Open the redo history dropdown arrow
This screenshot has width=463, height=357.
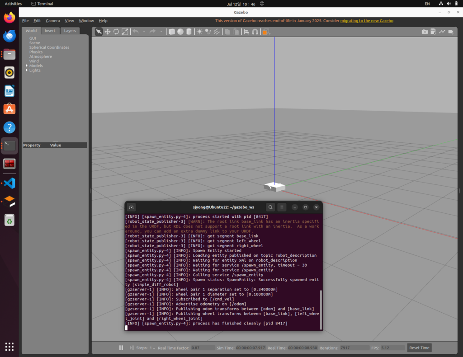161,32
